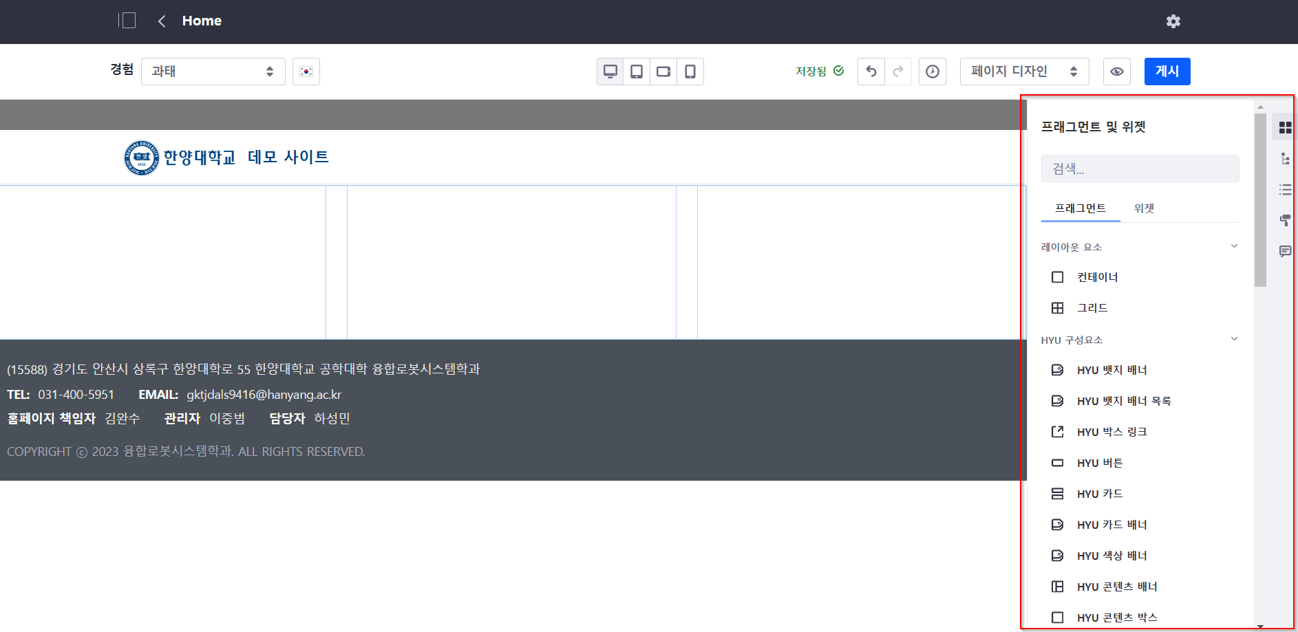Open the experience dropdown showing 과태
This screenshot has width=1298, height=632.
213,72
